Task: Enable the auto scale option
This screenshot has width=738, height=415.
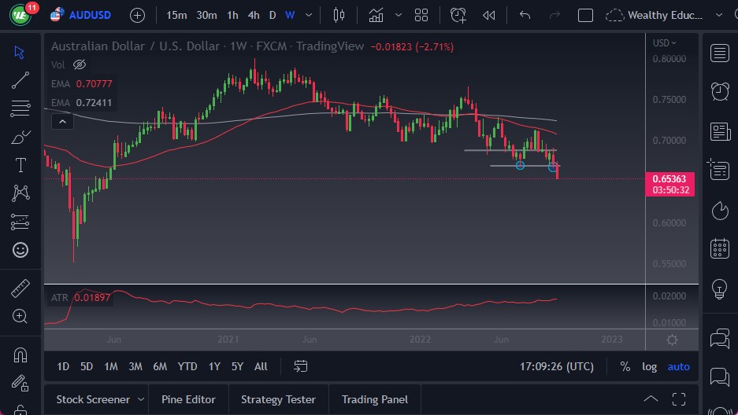Action: 678,366
